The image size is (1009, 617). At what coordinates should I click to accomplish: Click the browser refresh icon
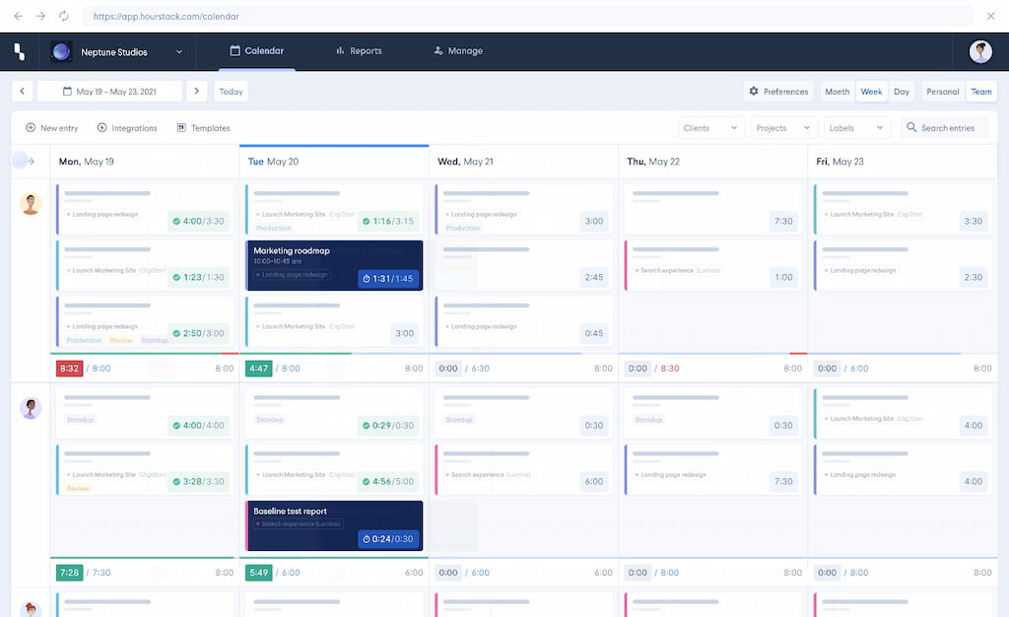point(65,16)
